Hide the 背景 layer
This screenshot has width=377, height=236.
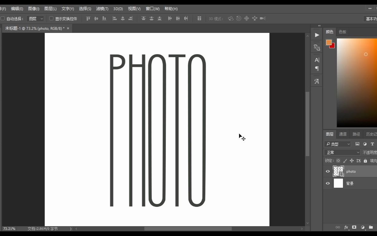tap(328, 183)
